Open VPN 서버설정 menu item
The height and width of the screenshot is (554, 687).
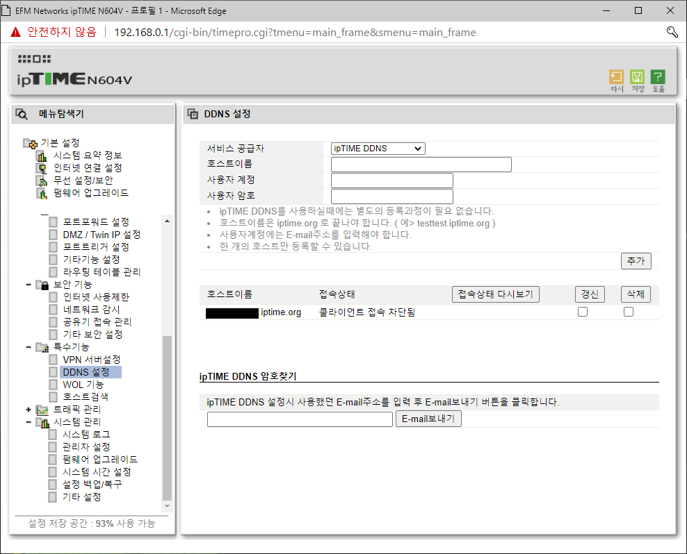(x=92, y=360)
